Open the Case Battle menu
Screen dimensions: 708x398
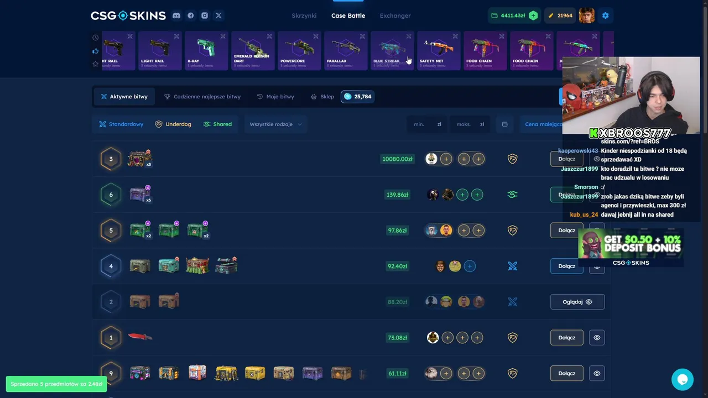click(x=348, y=15)
